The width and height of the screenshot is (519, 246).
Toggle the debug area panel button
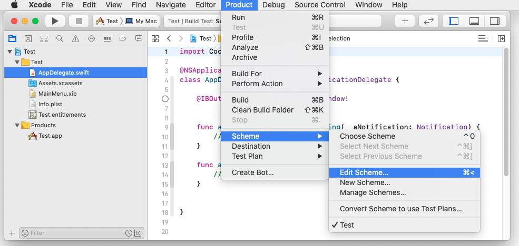coord(474,21)
